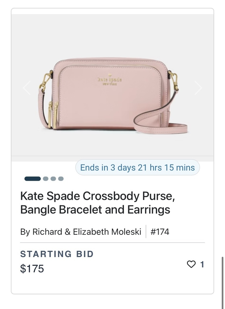Select the first carousel indicator dot
Screen dimensions: 225x309
[33, 179]
